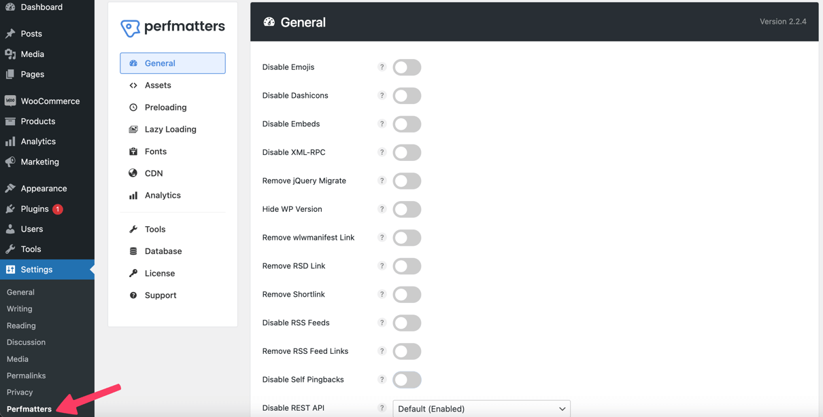This screenshot has height=417, width=823.
Task: Select the Database tool in perfmatters
Action: click(x=163, y=251)
